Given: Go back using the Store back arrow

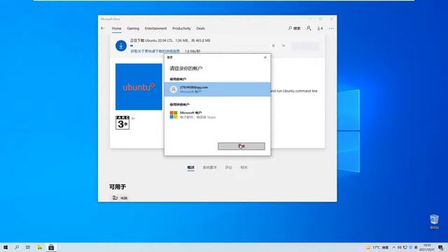Looking at the screenshot, I should (103, 28).
